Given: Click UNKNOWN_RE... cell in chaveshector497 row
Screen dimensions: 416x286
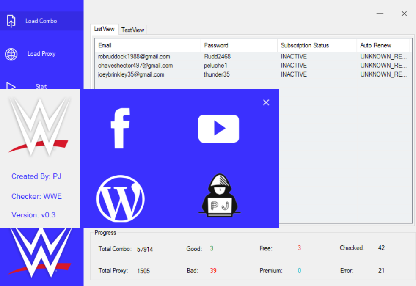Looking at the screenshot, I should coord(383,66).
